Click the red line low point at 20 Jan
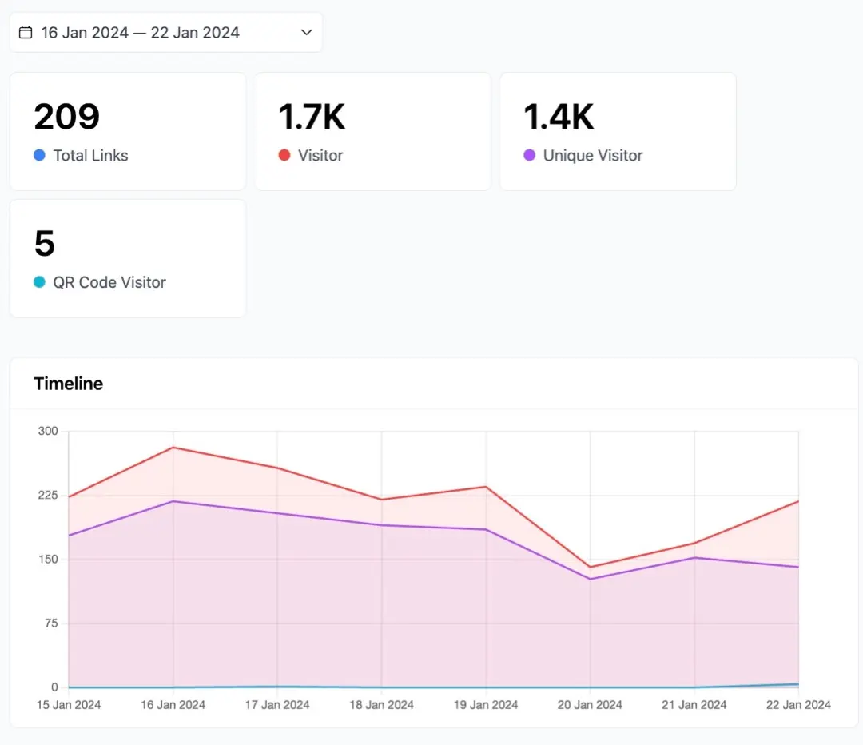Viewport: 863px width, 745px height. coord(590,568)
